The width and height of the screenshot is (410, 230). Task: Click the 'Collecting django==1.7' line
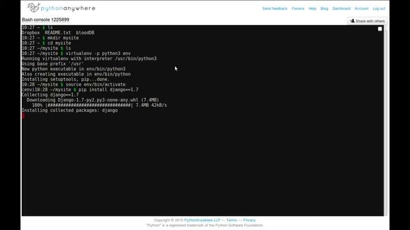[50, 95]
